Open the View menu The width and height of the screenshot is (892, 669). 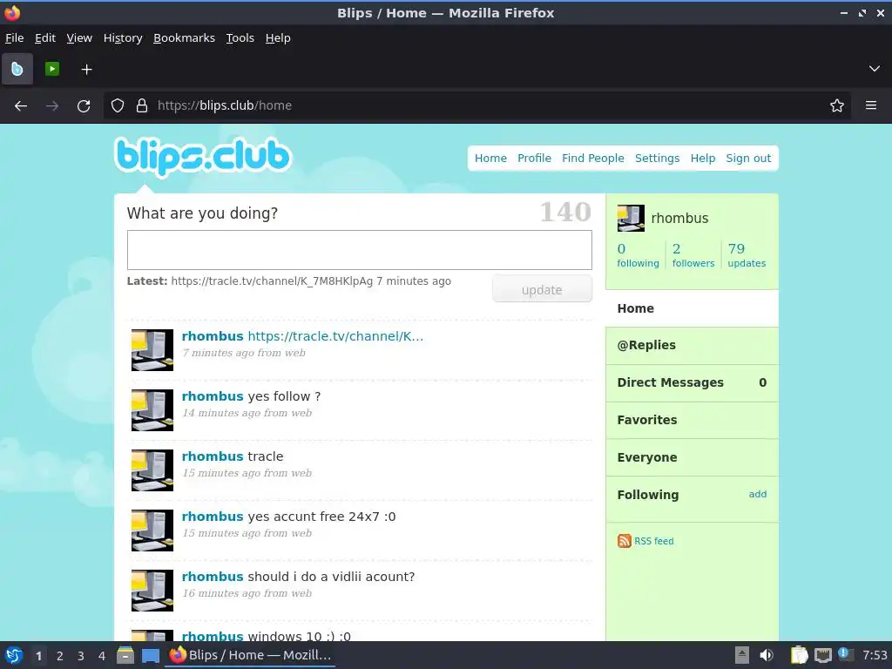[79, 38]
